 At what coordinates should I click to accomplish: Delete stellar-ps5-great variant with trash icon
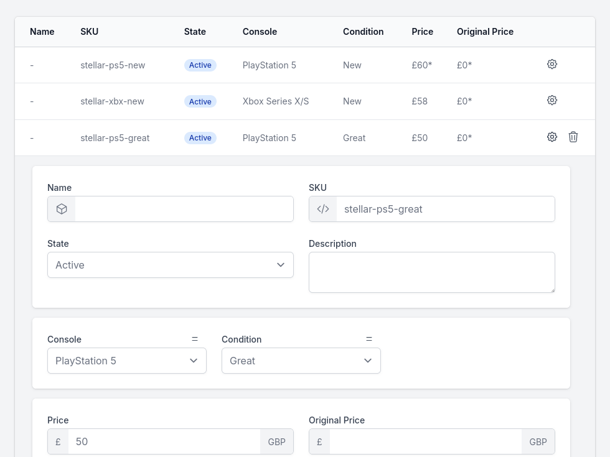pos(573,137)
